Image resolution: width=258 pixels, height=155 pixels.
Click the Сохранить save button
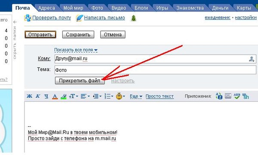pyautogui.click(x=78, y=35)
